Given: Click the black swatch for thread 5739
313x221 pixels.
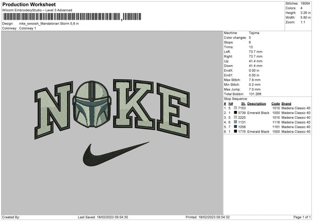Looking at the screenshot, I should (x=235, y=113).
